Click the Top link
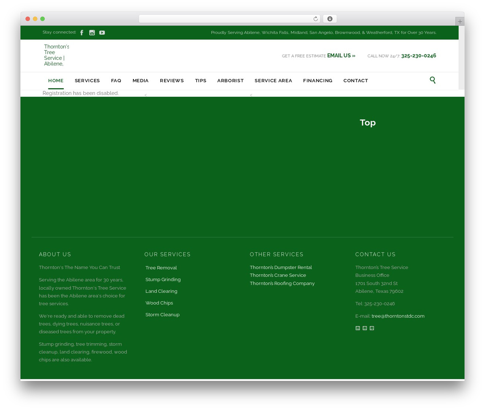 [x=368, y=123]
